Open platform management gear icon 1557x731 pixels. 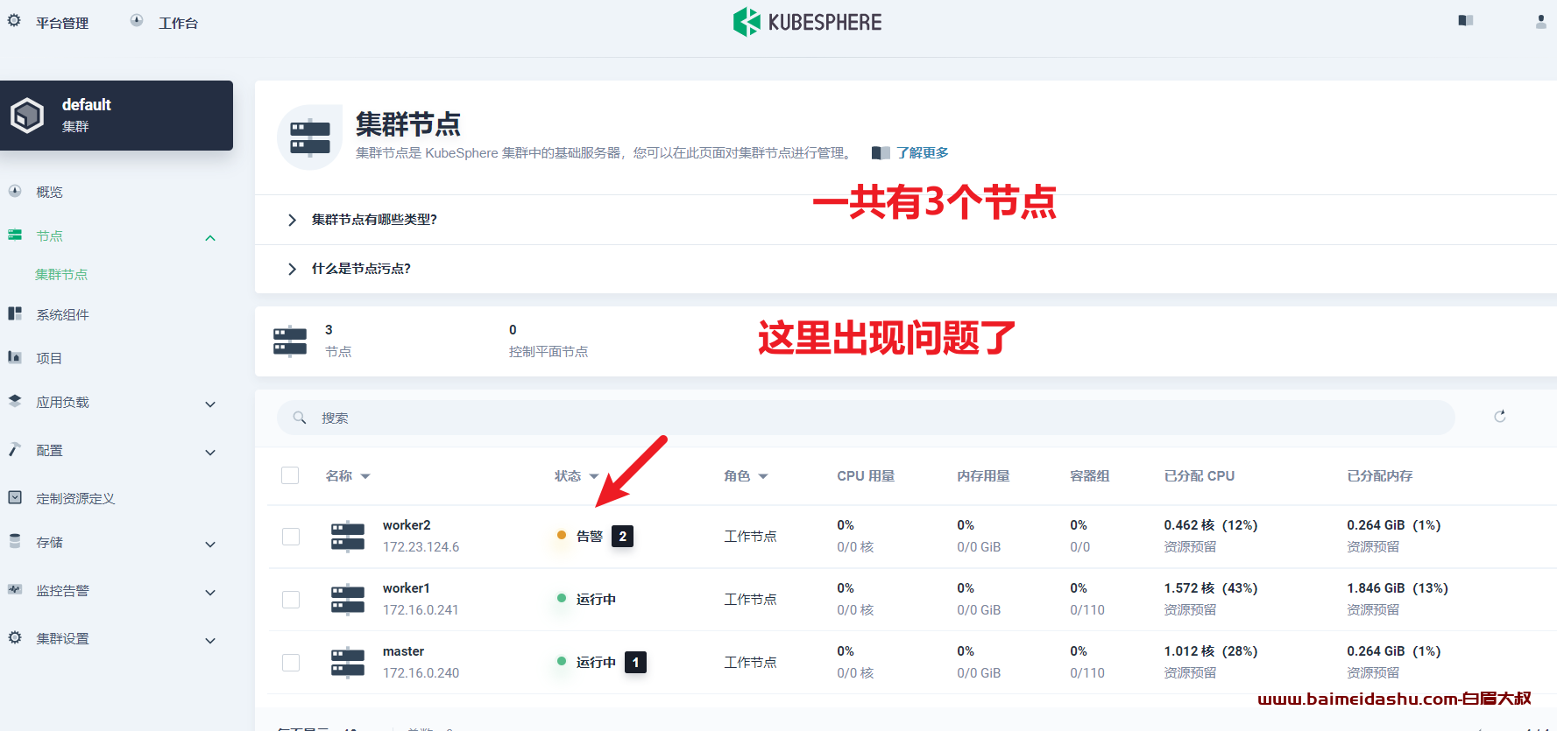[14, 20]
